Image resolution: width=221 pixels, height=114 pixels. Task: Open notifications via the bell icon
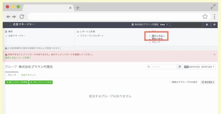point(207,24)
